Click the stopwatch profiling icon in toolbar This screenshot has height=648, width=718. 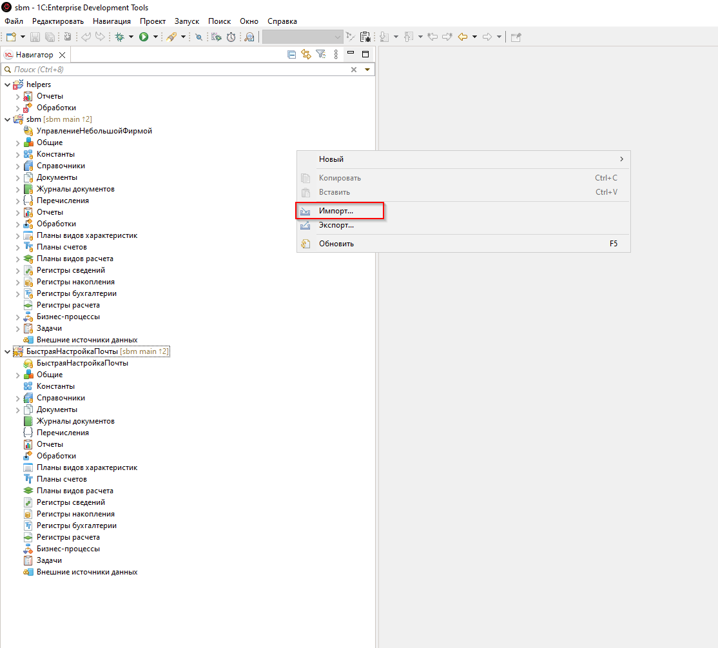tap(231, 37)
